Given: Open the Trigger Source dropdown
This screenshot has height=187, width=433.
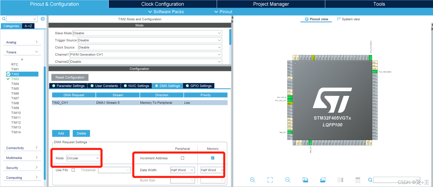Looking at the screenshot, I should pyautogui.click(x=150, y=40).
